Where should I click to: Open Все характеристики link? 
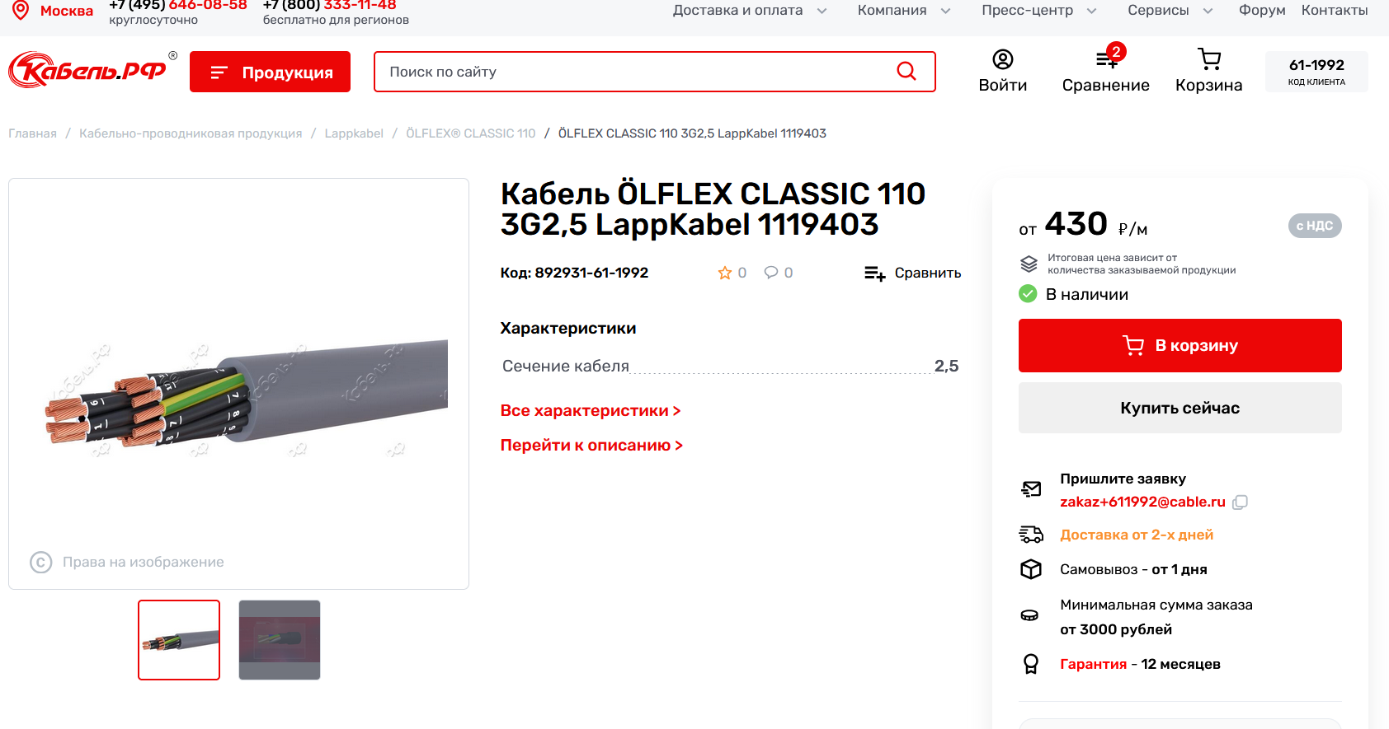(x=591, y=411)
